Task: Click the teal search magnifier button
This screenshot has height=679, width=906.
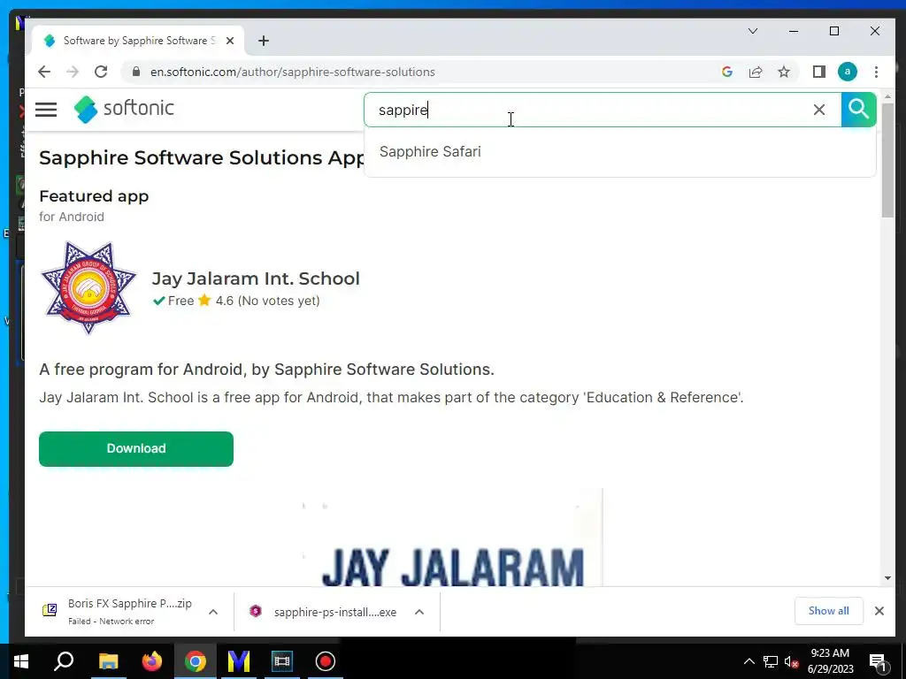Action: pyautogui.click(x=858, y=109)
